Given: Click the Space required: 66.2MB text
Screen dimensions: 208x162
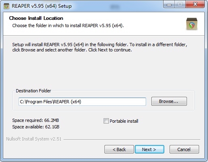Looking at the screenshot, I should pos(36,120).
